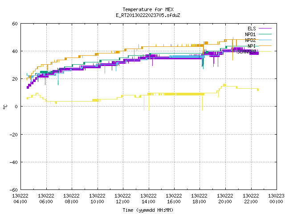Click the purple ELS curve start near 13°C
This screenshot has width=285, height=214.
28,87
